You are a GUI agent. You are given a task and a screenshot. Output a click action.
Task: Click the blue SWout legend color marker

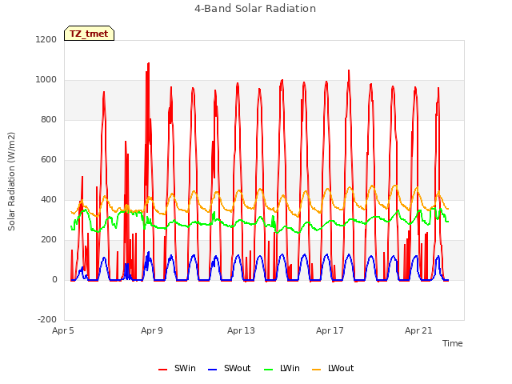tap(212, 370)
